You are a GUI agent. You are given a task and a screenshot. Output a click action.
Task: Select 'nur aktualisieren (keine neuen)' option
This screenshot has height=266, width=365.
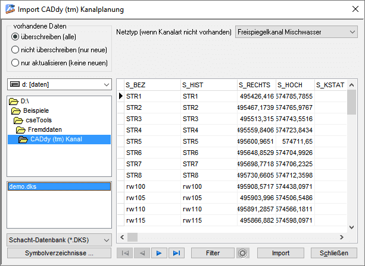click(x=16, y=63)
